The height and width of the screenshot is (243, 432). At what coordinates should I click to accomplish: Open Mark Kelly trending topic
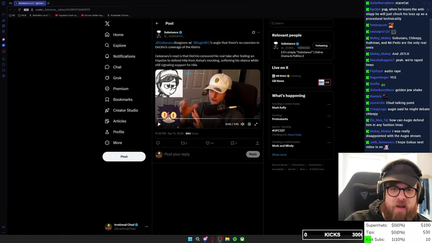point(279,108)
